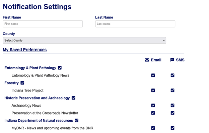Click the Indiana Department of Natural resources heading
Screen dimensions: 209x133
pyautogui.click(x=39, y=121)
